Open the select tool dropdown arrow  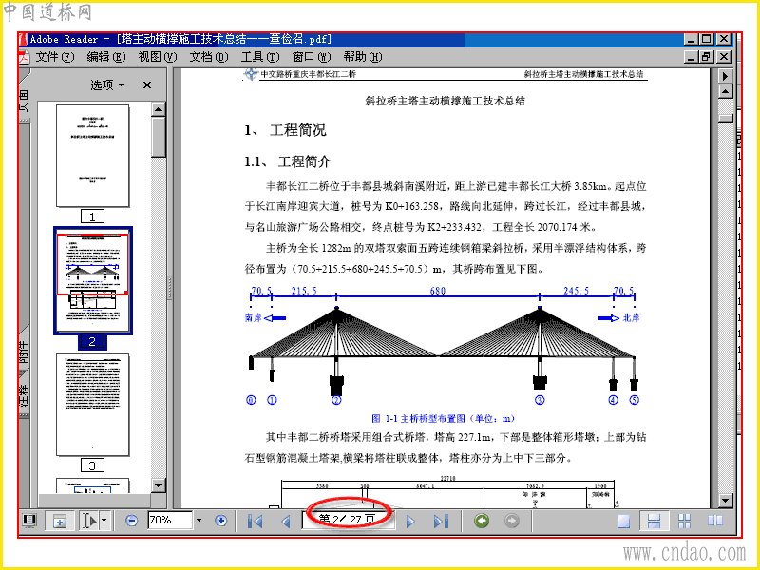coord(104,521)
